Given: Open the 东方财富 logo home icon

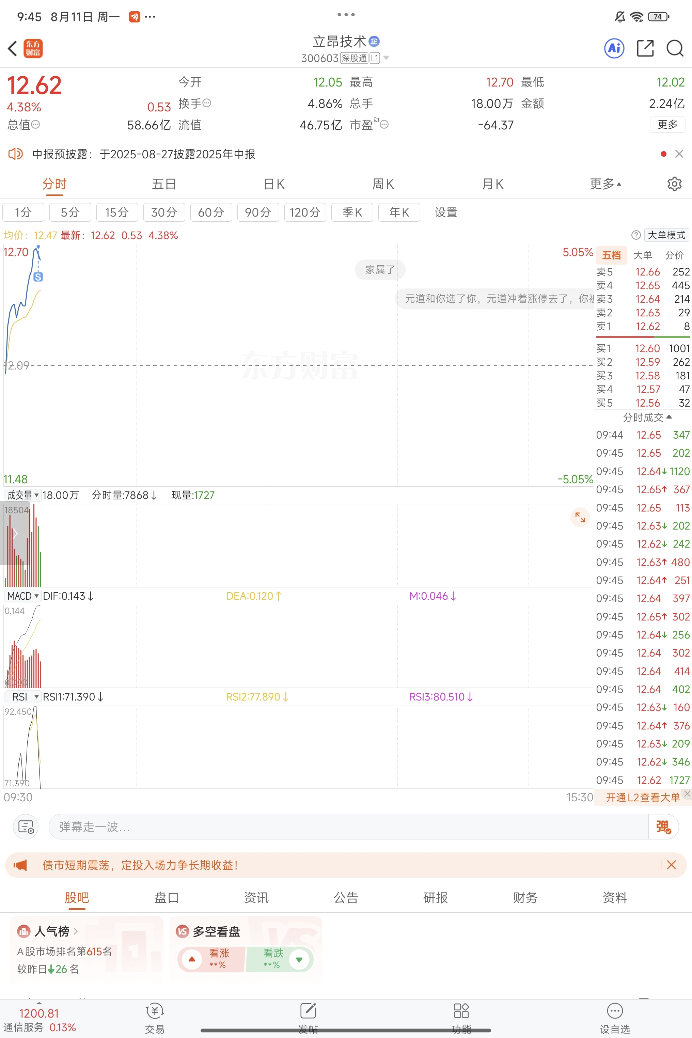Looking at the screenshot, I should click(33, 49).
